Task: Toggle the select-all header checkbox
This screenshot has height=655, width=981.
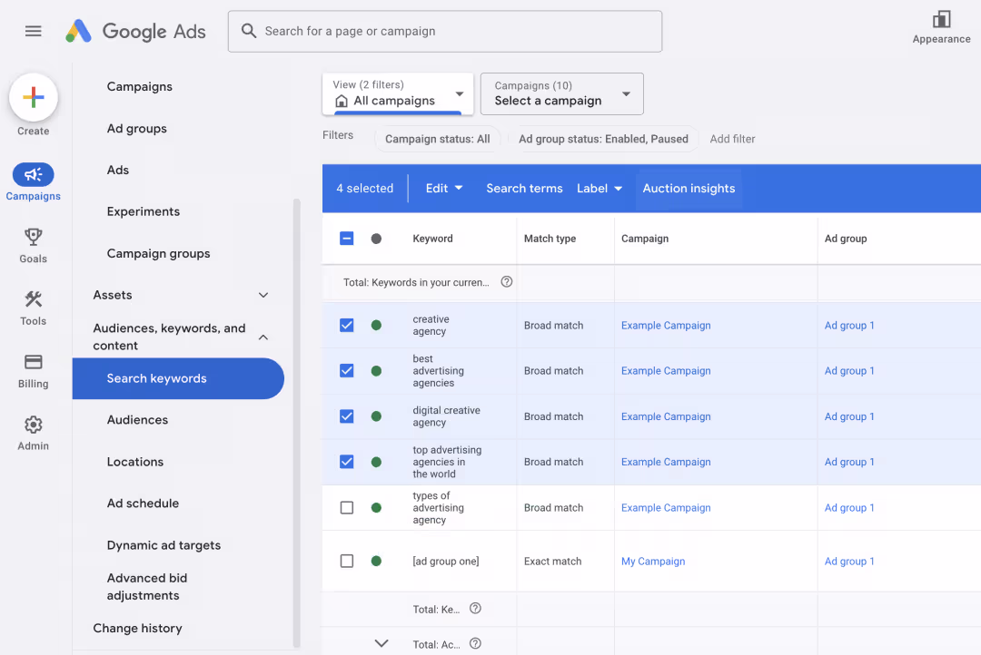Action: click(347, 238)
